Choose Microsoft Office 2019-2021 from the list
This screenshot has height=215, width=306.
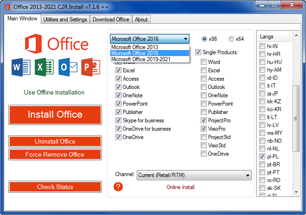click(x=150, y=59)
